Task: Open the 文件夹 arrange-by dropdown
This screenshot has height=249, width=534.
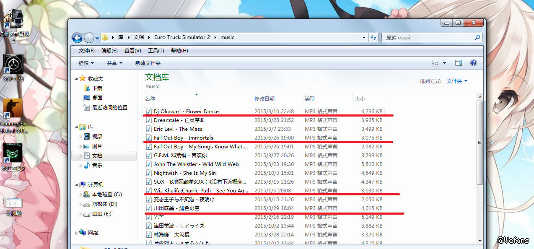Action: (457, 81)
